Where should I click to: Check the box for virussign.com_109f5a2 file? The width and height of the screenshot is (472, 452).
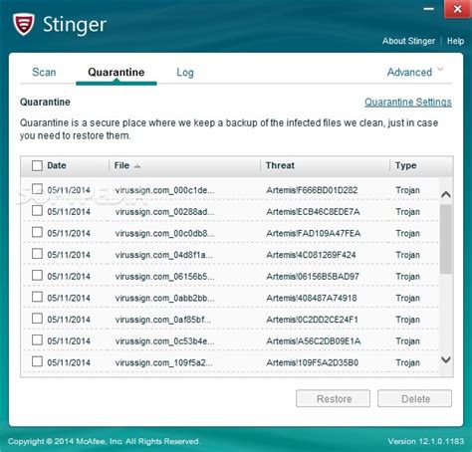point(37,361)
